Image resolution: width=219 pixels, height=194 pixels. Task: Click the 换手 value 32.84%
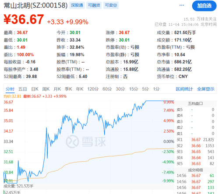(77, 47)
